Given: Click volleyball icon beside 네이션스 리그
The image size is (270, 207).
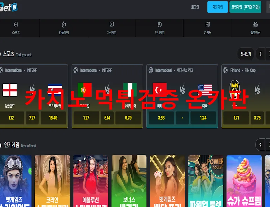Looking at the screenshot, I should click(151, 70).
